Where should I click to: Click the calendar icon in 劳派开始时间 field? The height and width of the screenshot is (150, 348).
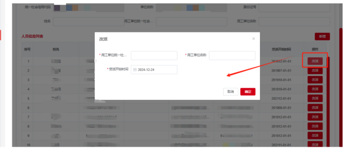pyautogui.click(x=135, y=70)
